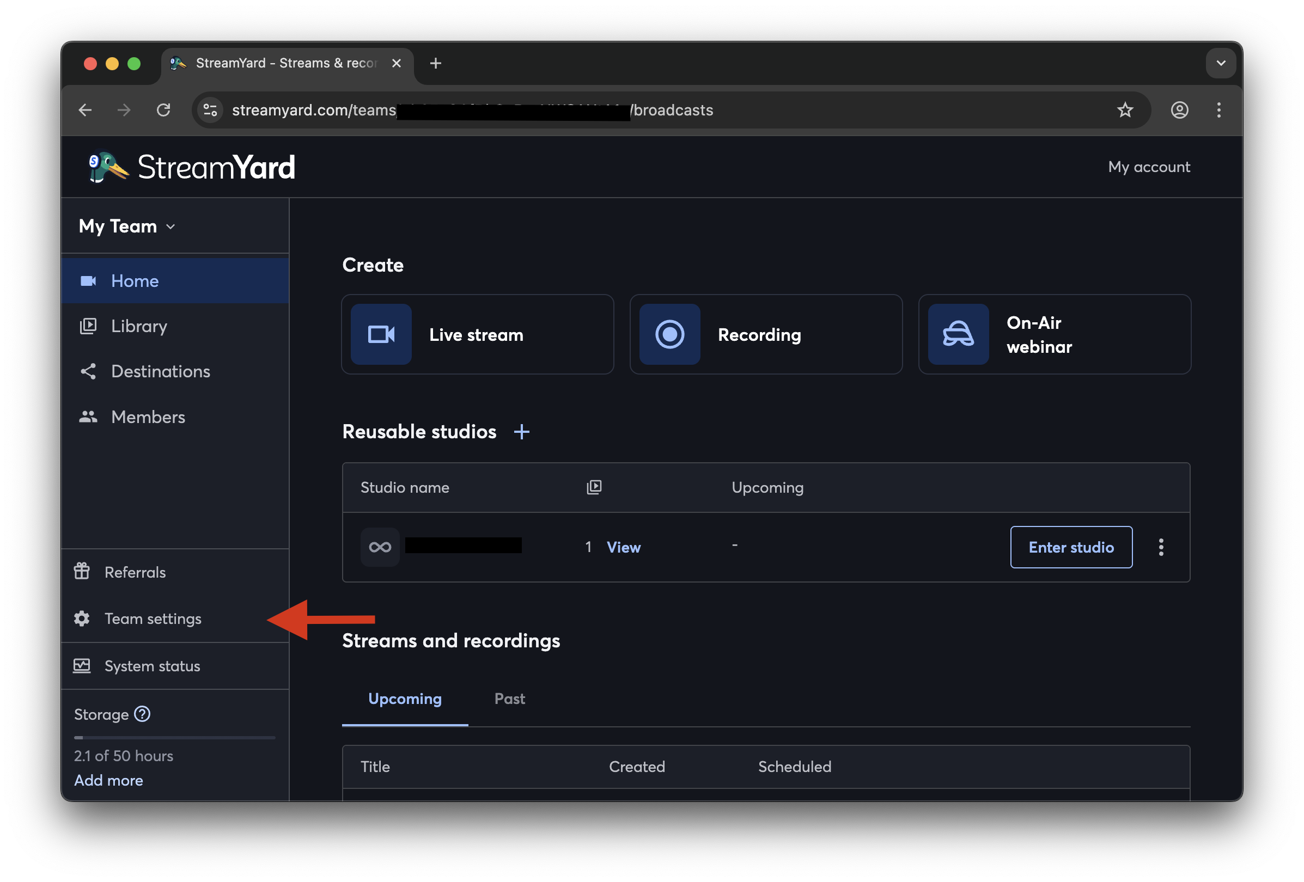Open studio row three-dot menu
The height and width of the screenshot is (882, 1304).
coord(1161,547)
